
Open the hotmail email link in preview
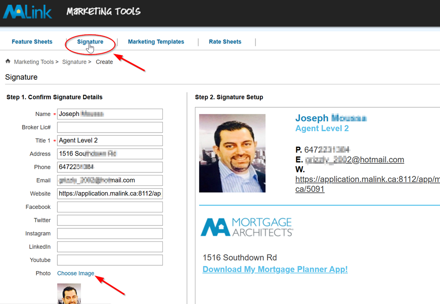click(x=355, y=160)
